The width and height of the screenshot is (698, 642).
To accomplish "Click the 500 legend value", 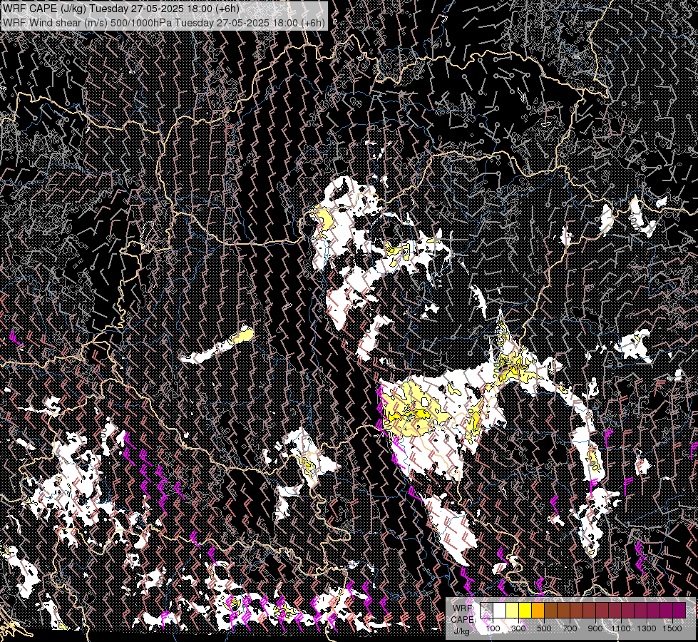I will (x=544, y=628).
